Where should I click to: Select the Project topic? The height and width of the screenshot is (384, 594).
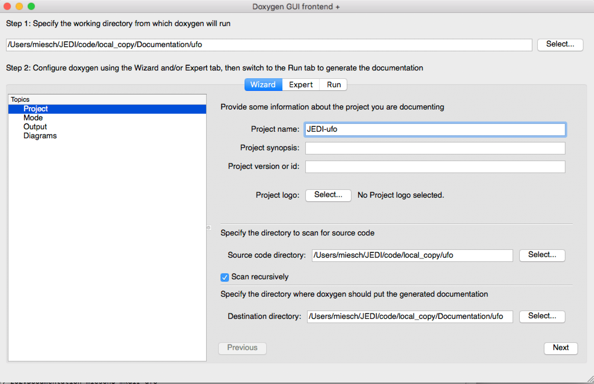[x=35, y=109]
